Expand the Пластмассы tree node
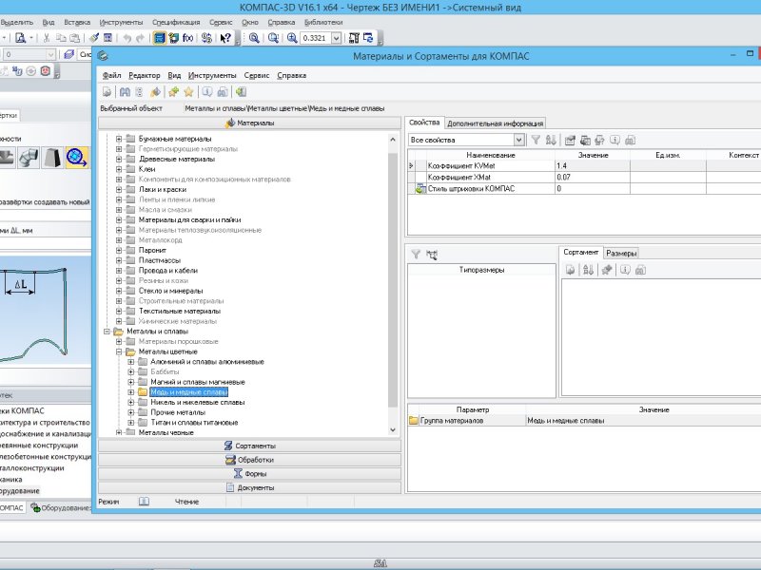 [x=119, y=260]
